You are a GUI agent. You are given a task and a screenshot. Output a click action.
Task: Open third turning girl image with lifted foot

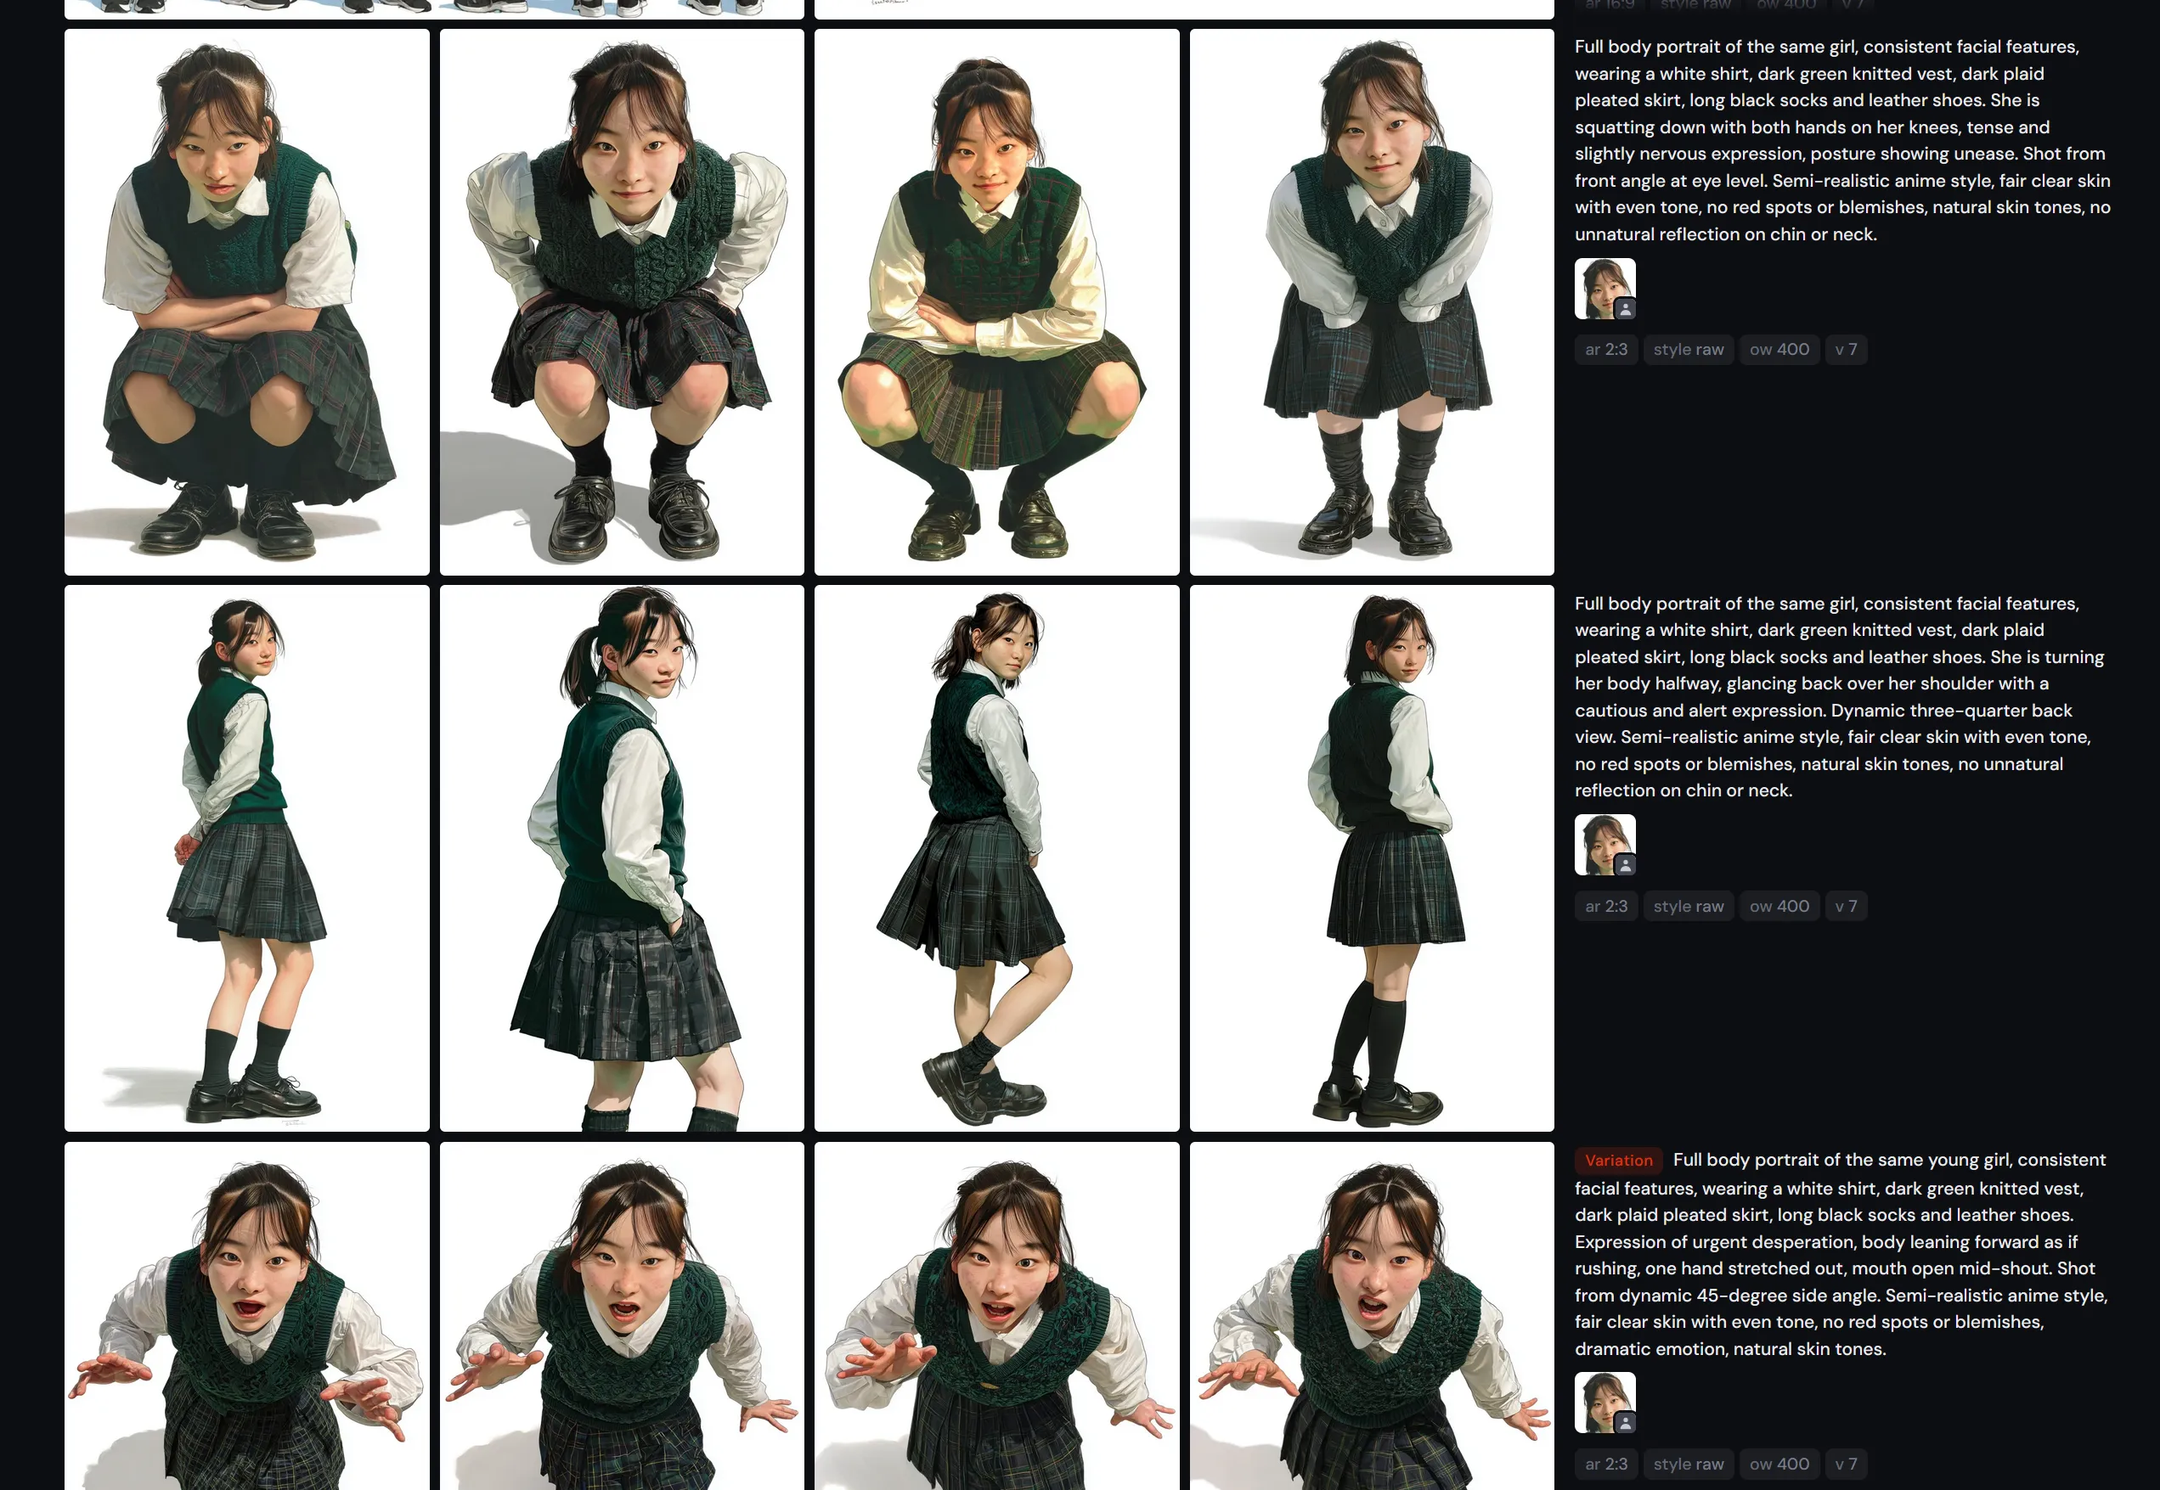click(996, 858)
